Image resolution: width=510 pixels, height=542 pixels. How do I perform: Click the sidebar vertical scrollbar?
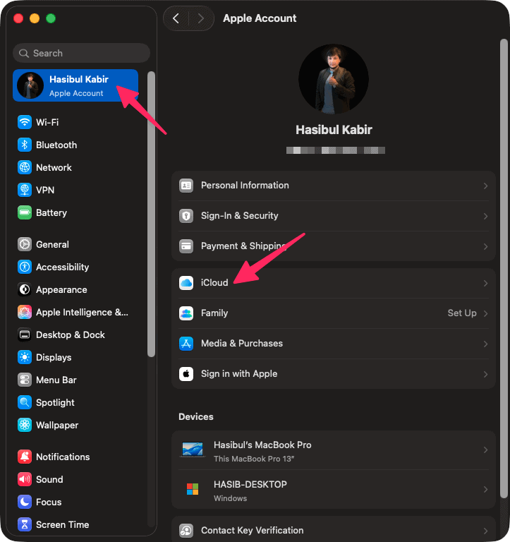[x=151, y=215]
